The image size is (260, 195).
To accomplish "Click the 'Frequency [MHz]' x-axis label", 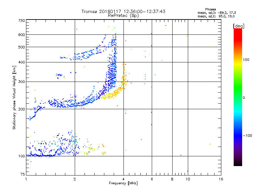I will tap(123, 183).
